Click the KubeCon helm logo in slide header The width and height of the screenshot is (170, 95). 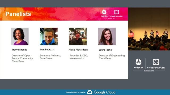[x=104, y=12]
